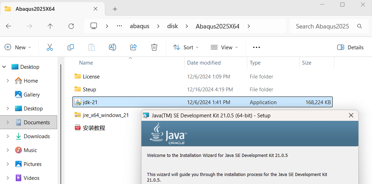Expand the Videos tree node
This screenshot has height=184, width=372.
coord(8,178)
